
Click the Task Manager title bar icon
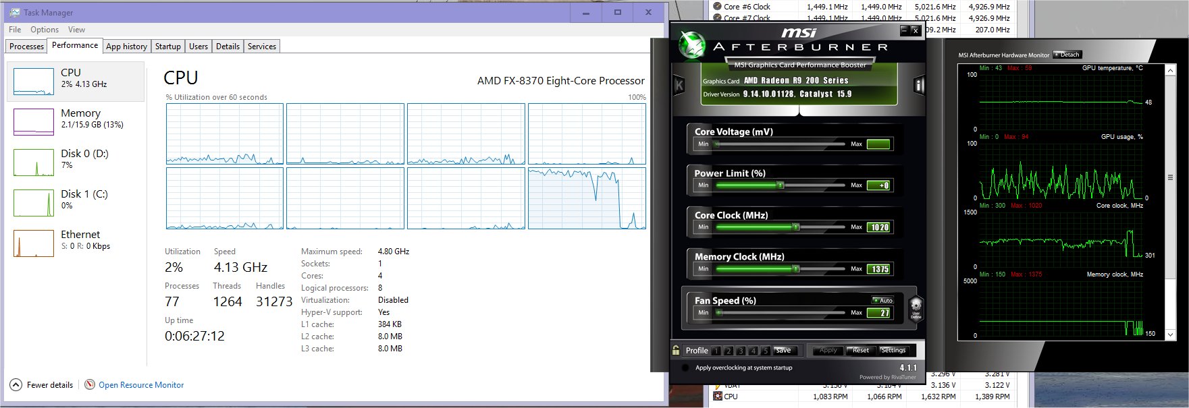15,12
